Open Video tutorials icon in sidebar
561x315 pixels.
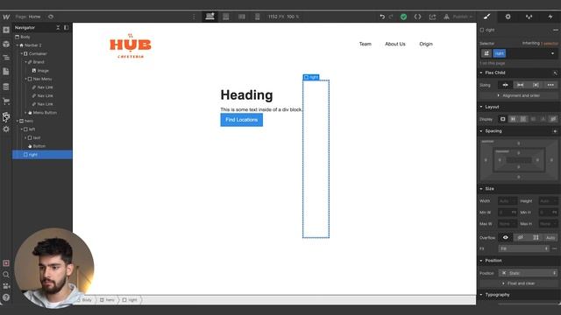coord(6,286)
